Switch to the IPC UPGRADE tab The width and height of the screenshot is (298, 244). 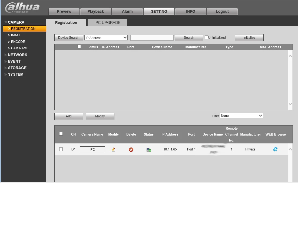107,23
